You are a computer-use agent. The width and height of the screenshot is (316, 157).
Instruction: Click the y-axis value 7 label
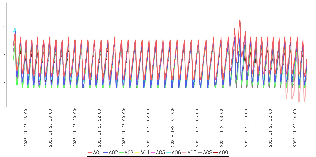tap(4, 26)
